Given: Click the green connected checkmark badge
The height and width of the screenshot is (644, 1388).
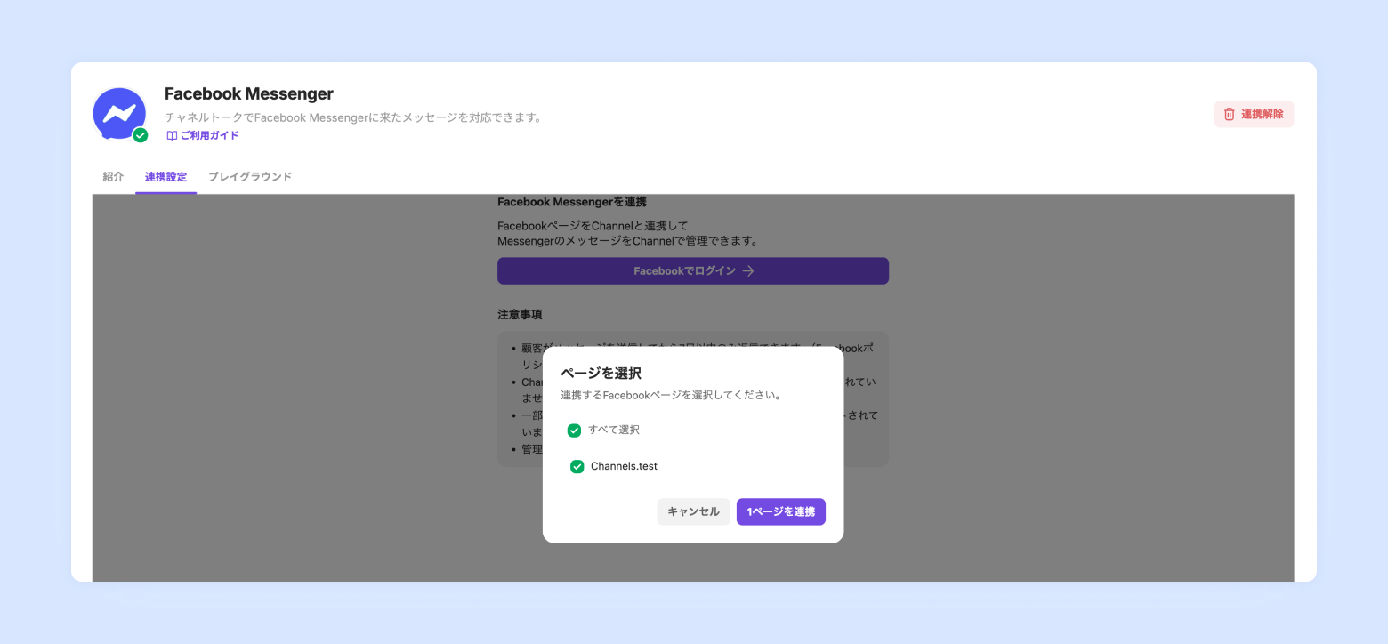Looking at the screenshot, I should point(140,135).
